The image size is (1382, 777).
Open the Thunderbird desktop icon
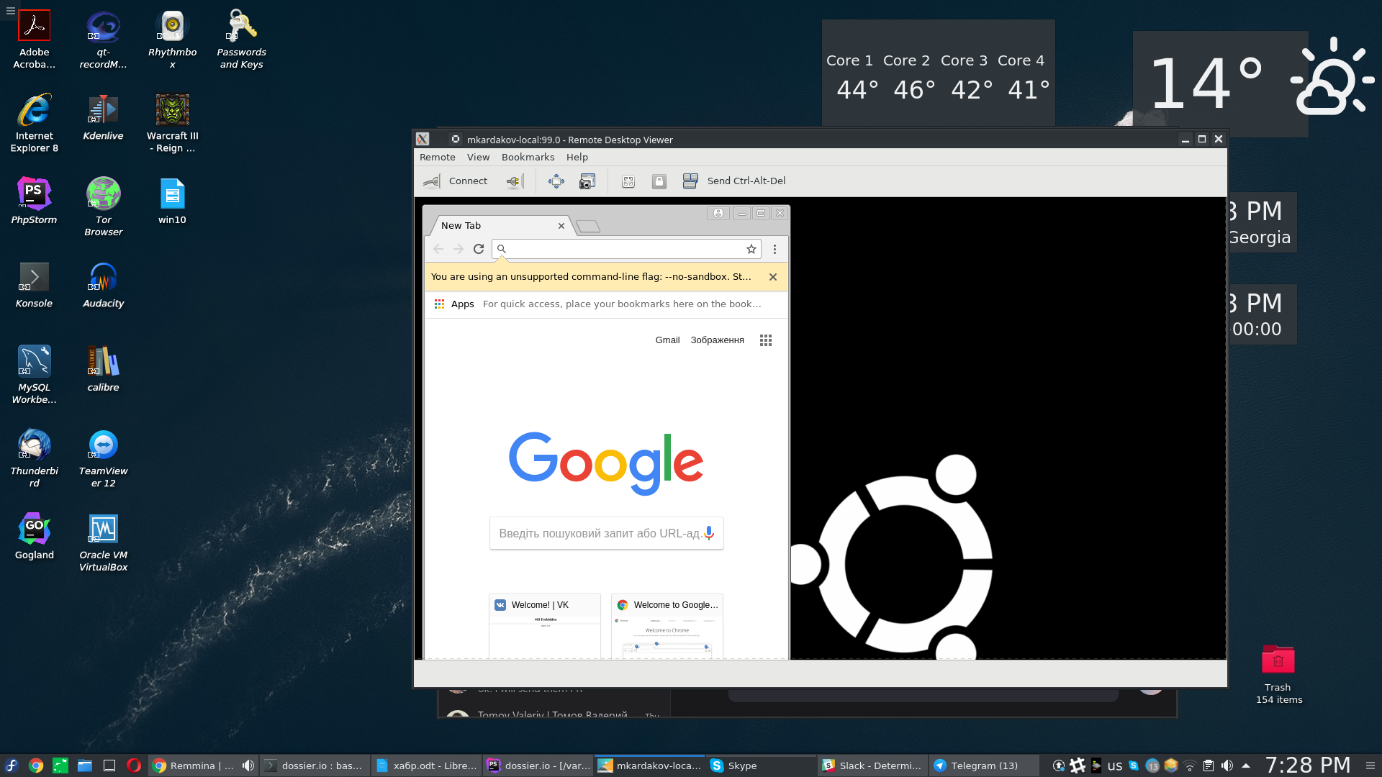pyautogui.click(x=35, y=459)
